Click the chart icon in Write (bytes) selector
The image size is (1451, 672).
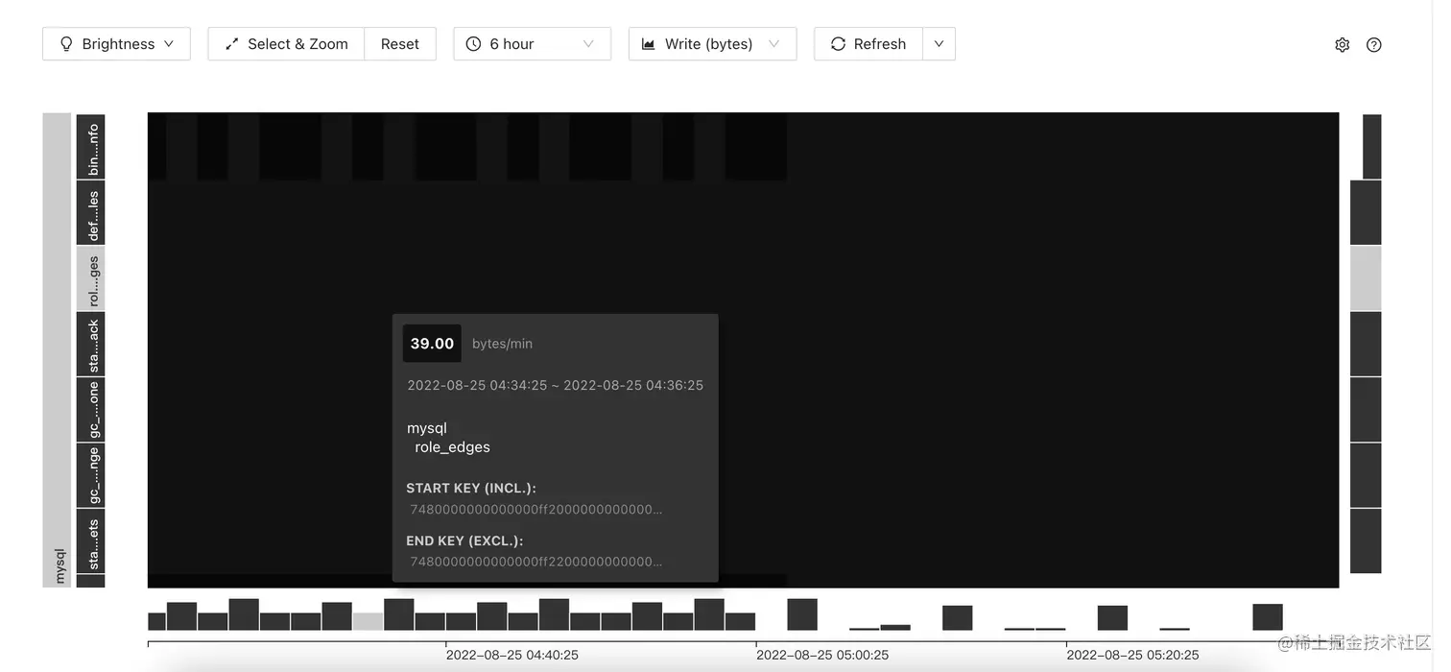pyautogui.click(x=648, y=44)
